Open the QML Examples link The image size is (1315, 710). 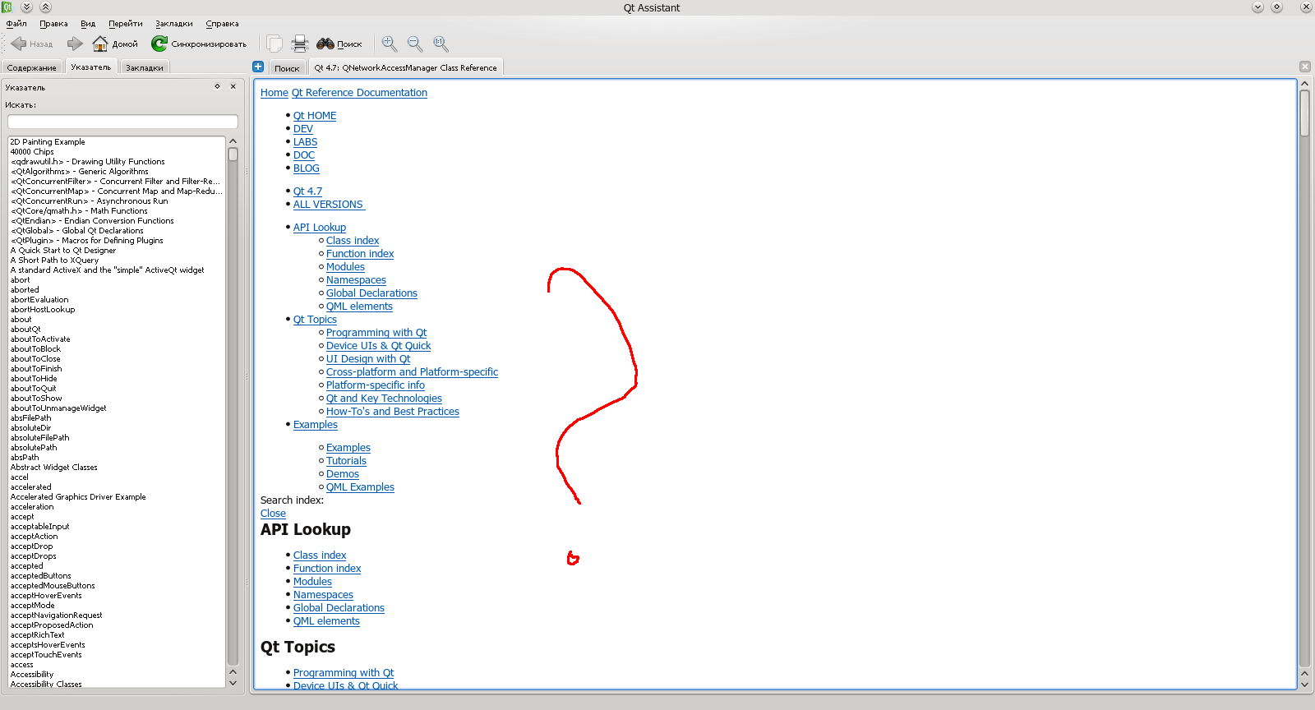(360, 487)
